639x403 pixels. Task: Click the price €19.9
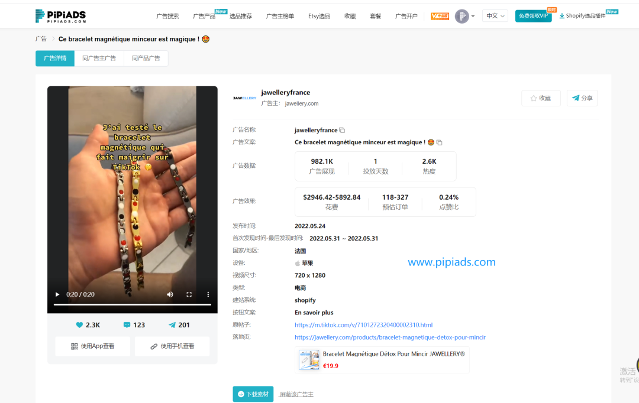tap(331, 366)
